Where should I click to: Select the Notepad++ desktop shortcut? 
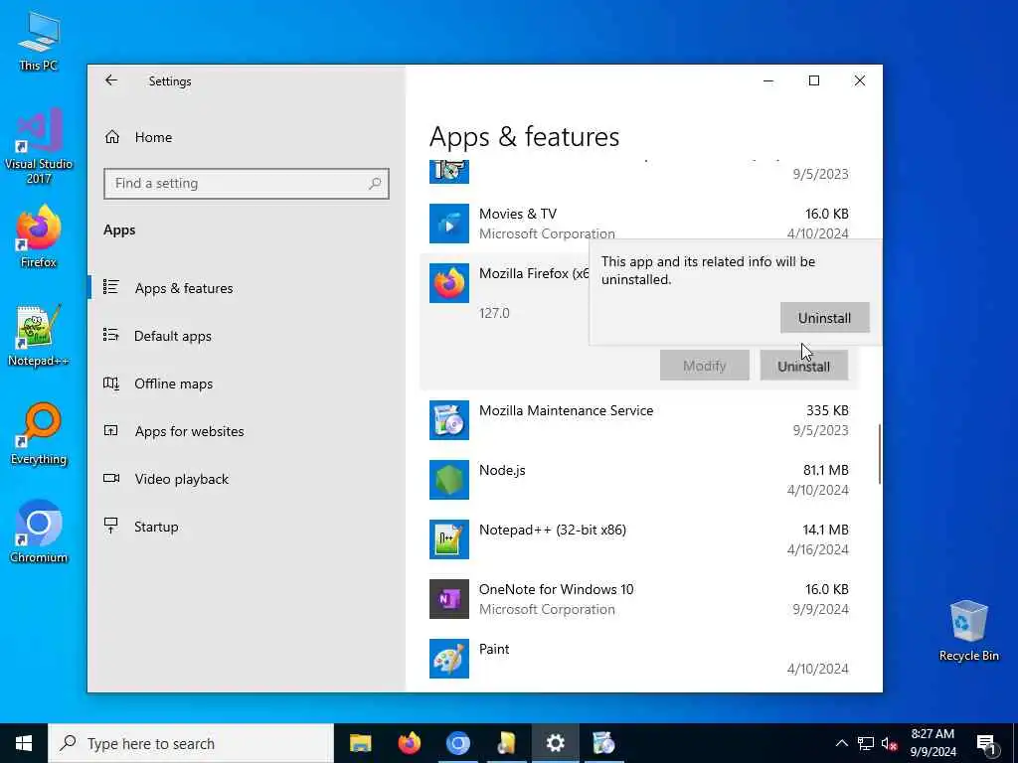coord(39,336)
